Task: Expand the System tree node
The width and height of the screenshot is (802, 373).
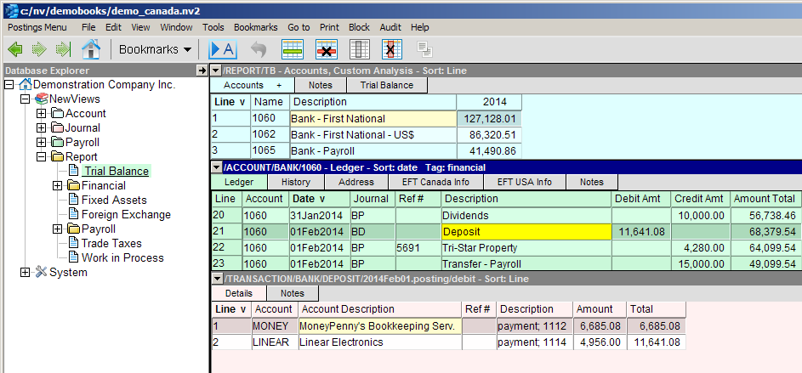Action: pos(25,273)
